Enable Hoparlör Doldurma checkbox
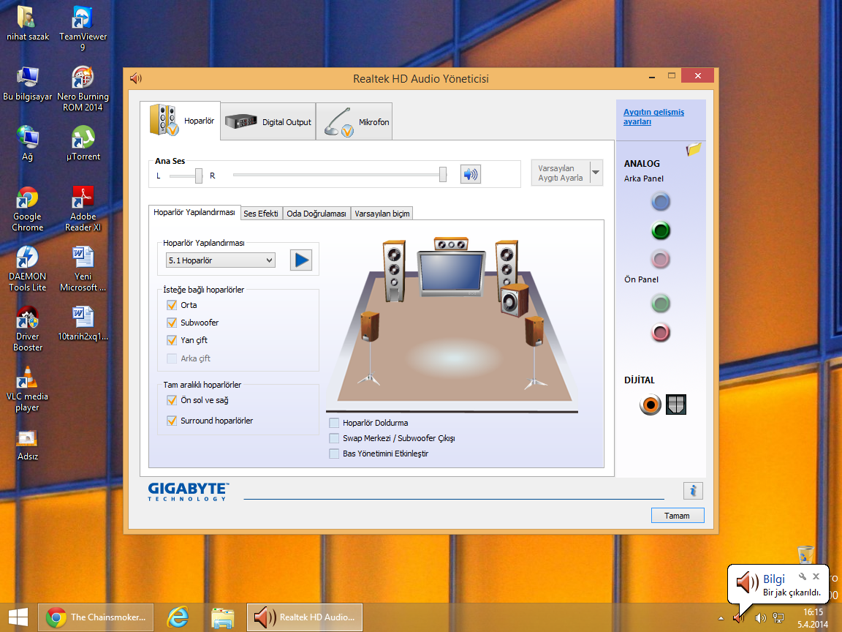 334,423
